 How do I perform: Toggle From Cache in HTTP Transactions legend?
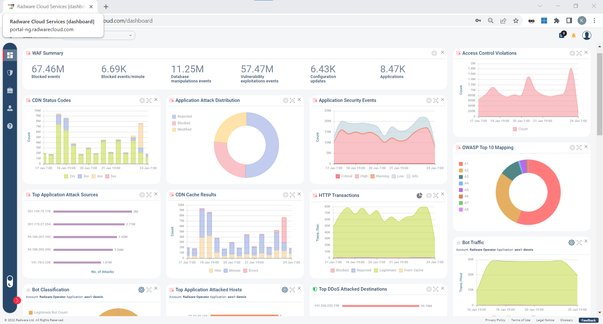(x=411, y=270)
